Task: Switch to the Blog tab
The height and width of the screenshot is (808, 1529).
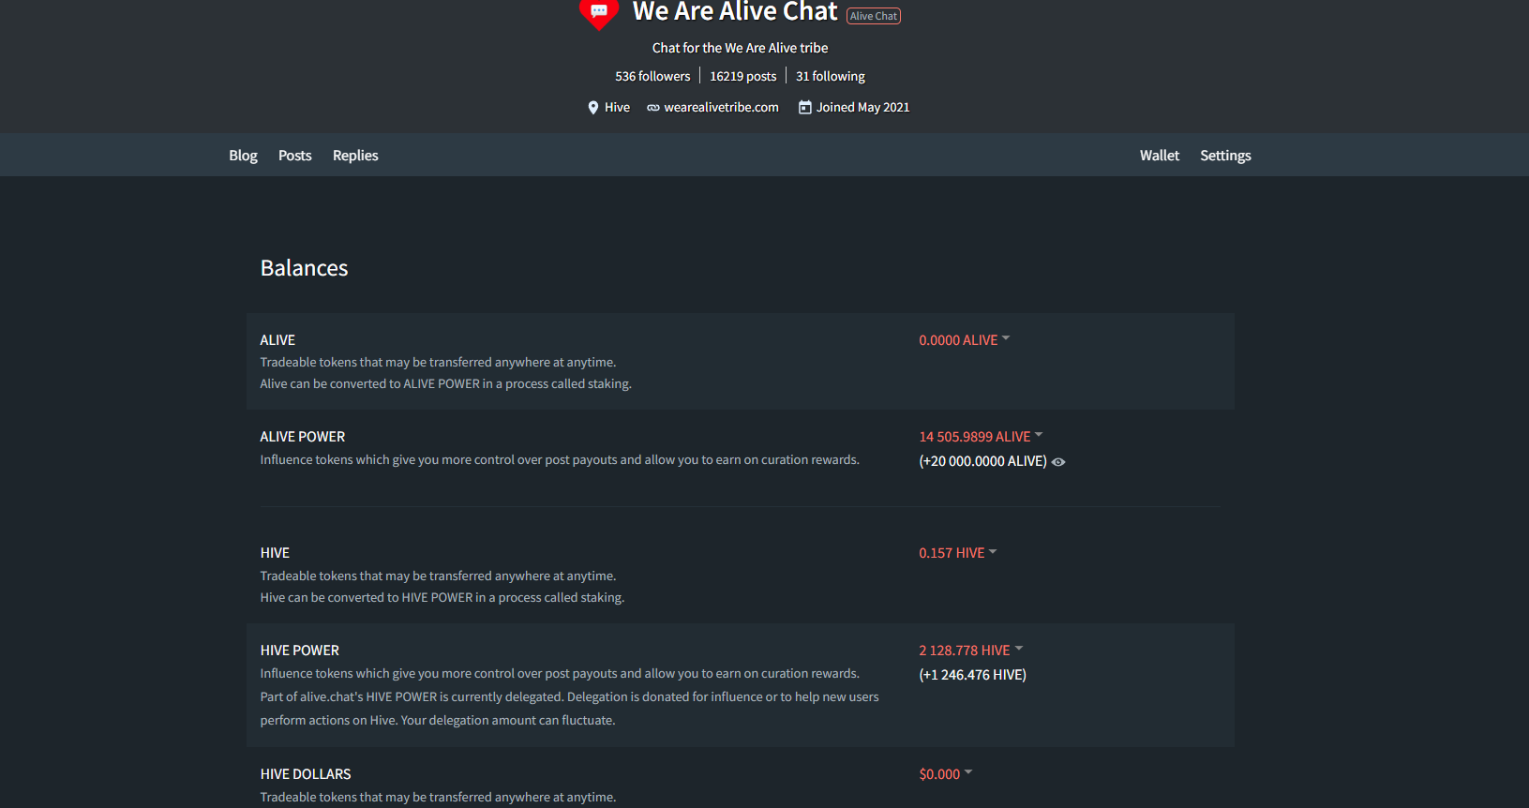Action: pos(243,156)
